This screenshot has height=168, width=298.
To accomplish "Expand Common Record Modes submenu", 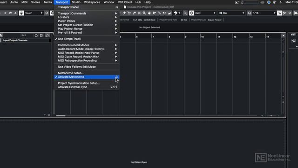I will click(87, 45).
